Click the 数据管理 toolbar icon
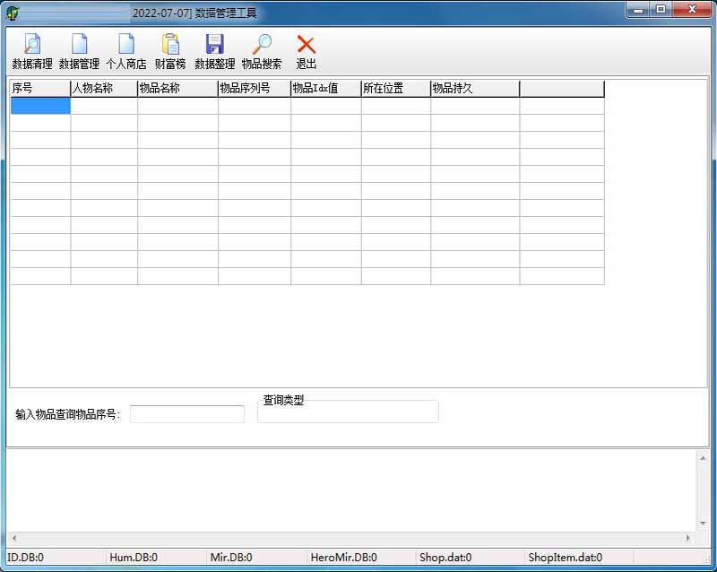Screen dimensions: 717x572 79,51
